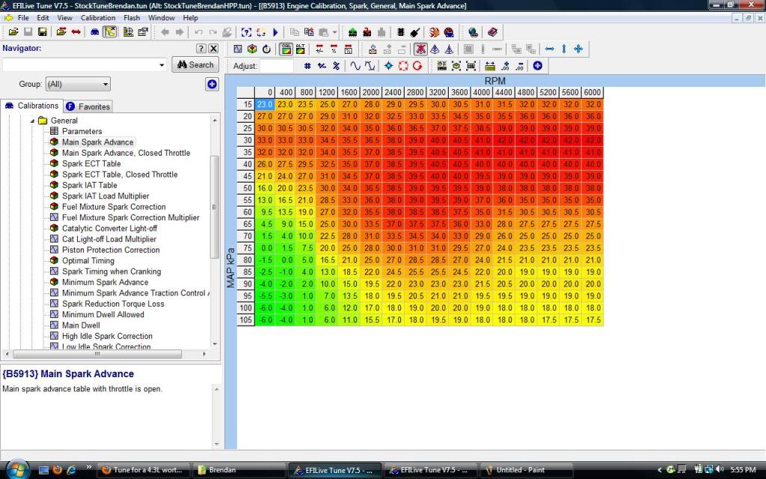The image size is (766, 479).
Task: Switch to the Calibrations tab
Action: [x=31, y=106]
